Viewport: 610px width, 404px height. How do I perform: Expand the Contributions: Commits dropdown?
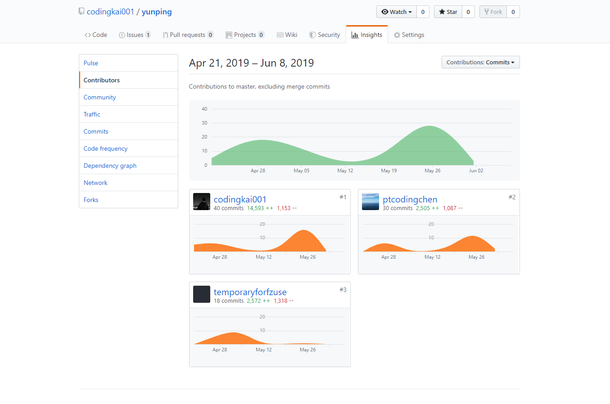pos(480,62)
